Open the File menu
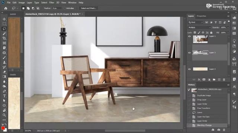238x133 pixels. tap(9, 3)
